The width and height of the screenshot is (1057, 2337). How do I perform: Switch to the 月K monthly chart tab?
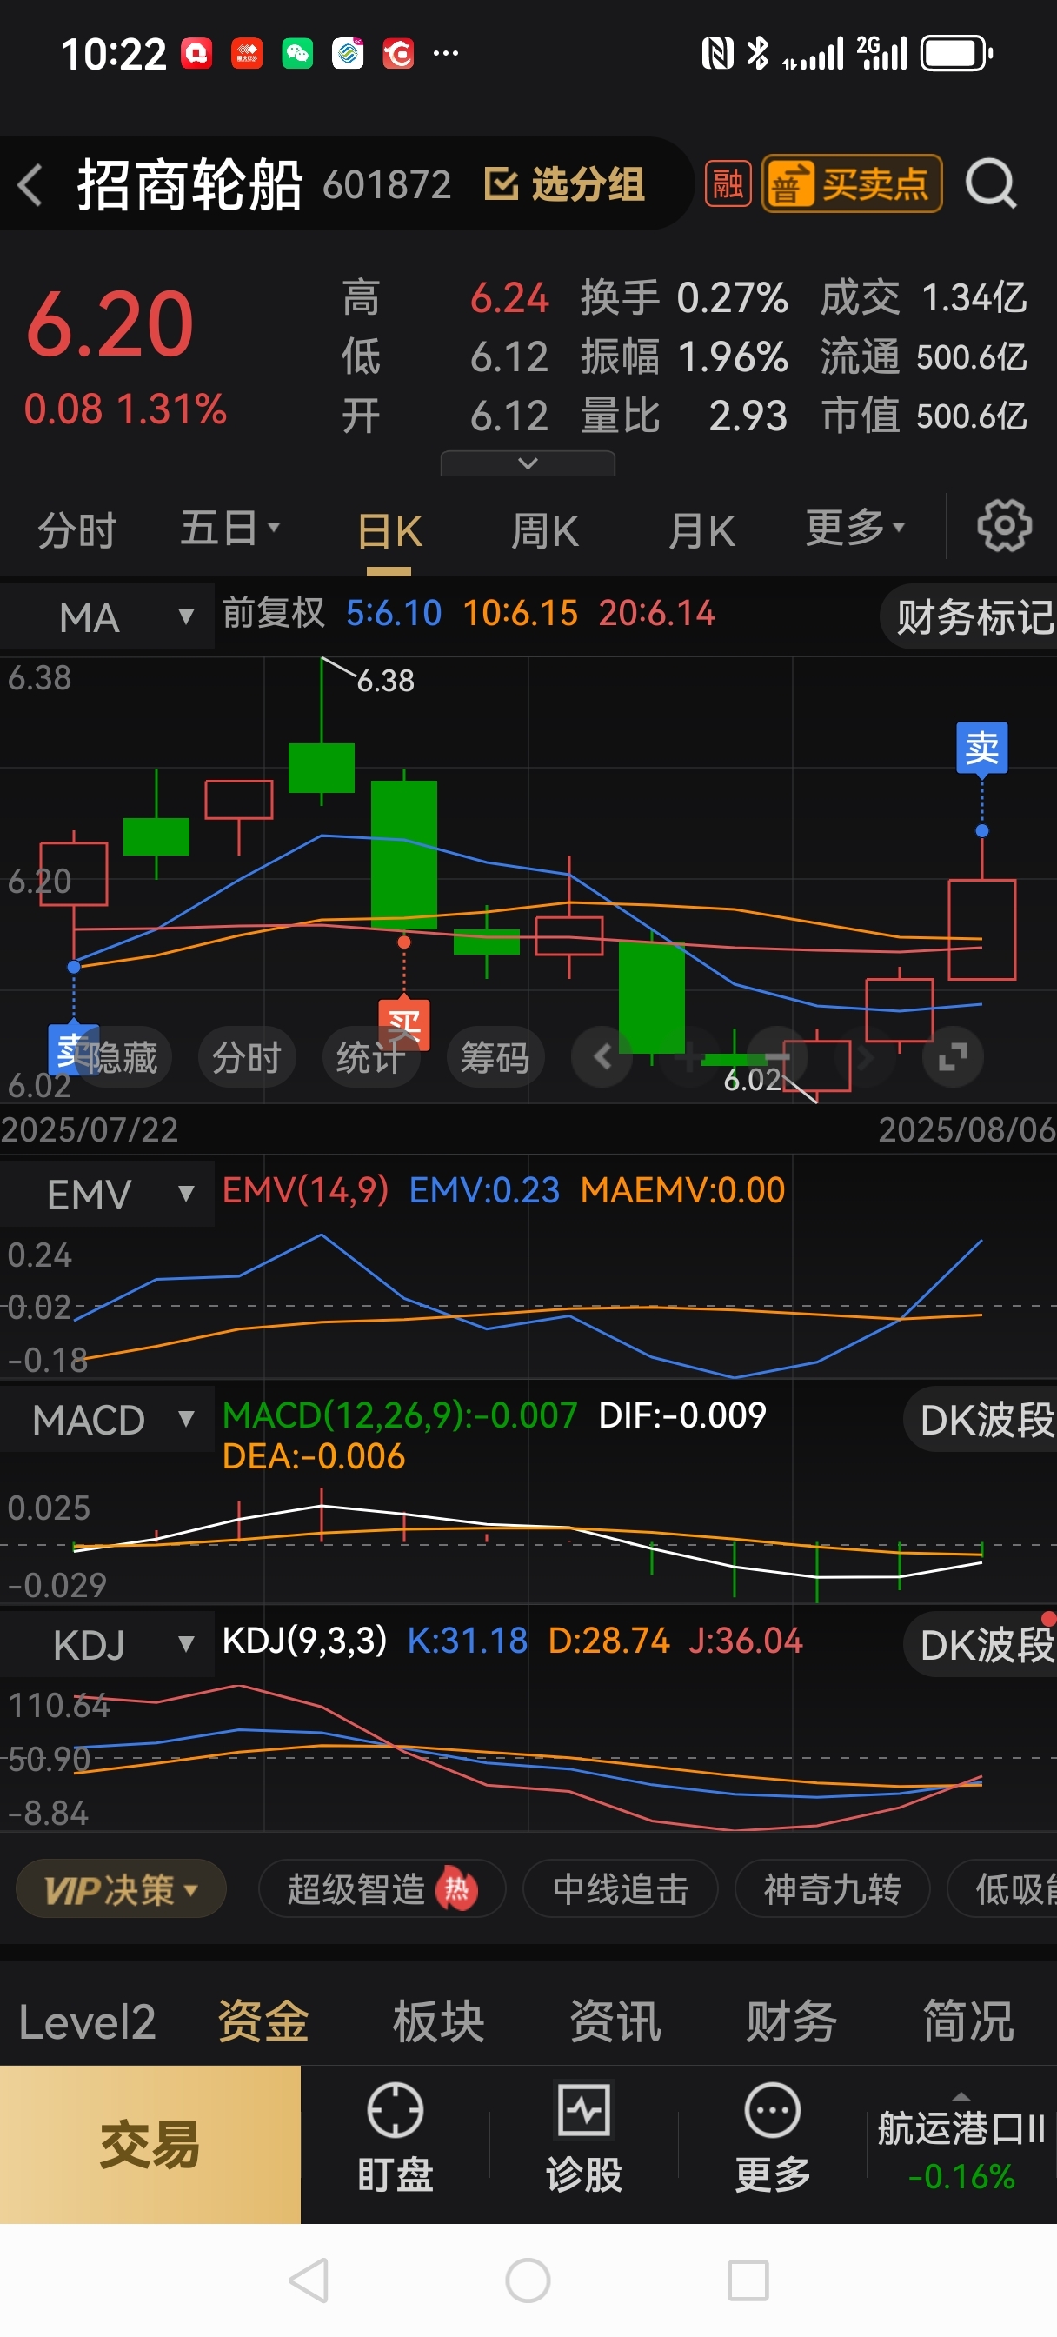[701, 531]
